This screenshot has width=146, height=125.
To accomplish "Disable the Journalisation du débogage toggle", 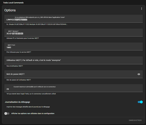I will pos(140,102).
